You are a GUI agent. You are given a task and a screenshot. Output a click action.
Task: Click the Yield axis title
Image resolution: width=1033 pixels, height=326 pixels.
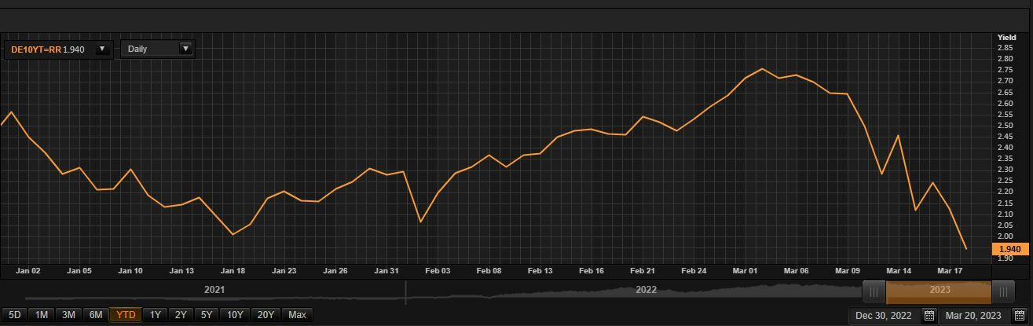[1006, 38]
